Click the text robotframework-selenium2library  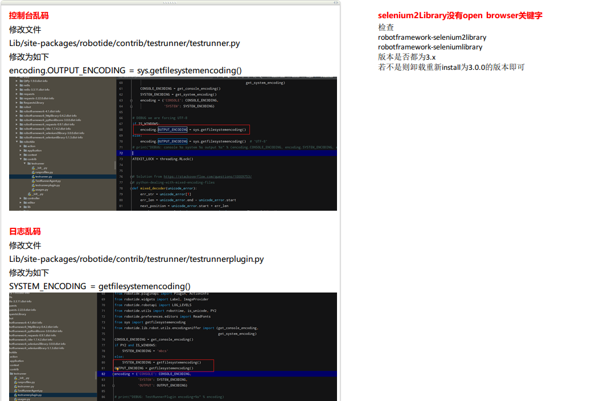coord(432,37)
